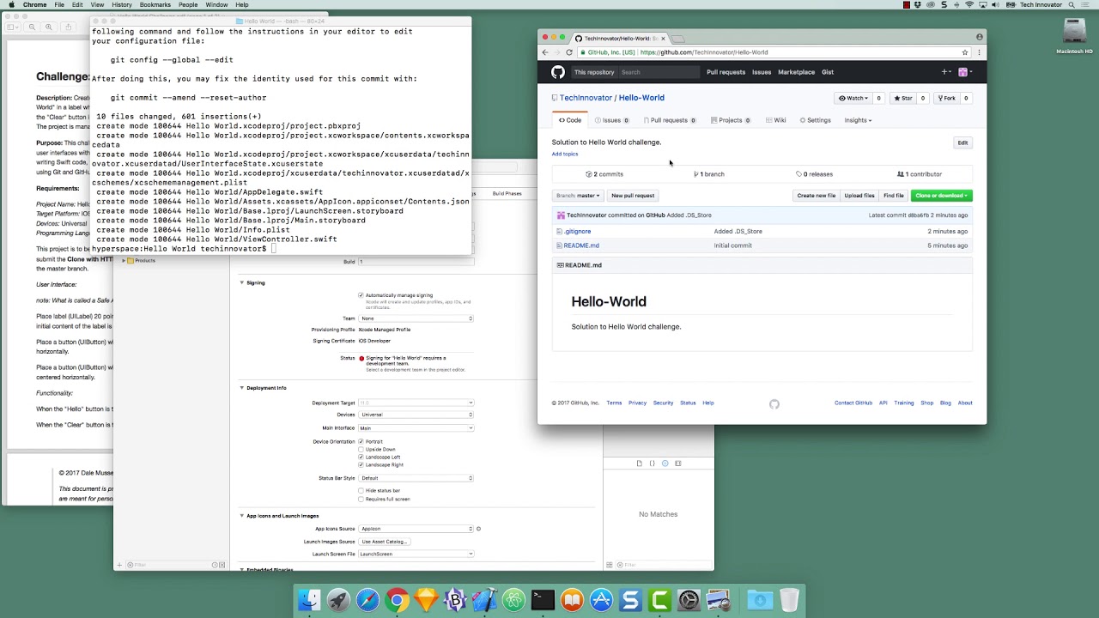Enable Hide status bar option
Screen dimensions: 1099x618
click(x=361, y=490)
